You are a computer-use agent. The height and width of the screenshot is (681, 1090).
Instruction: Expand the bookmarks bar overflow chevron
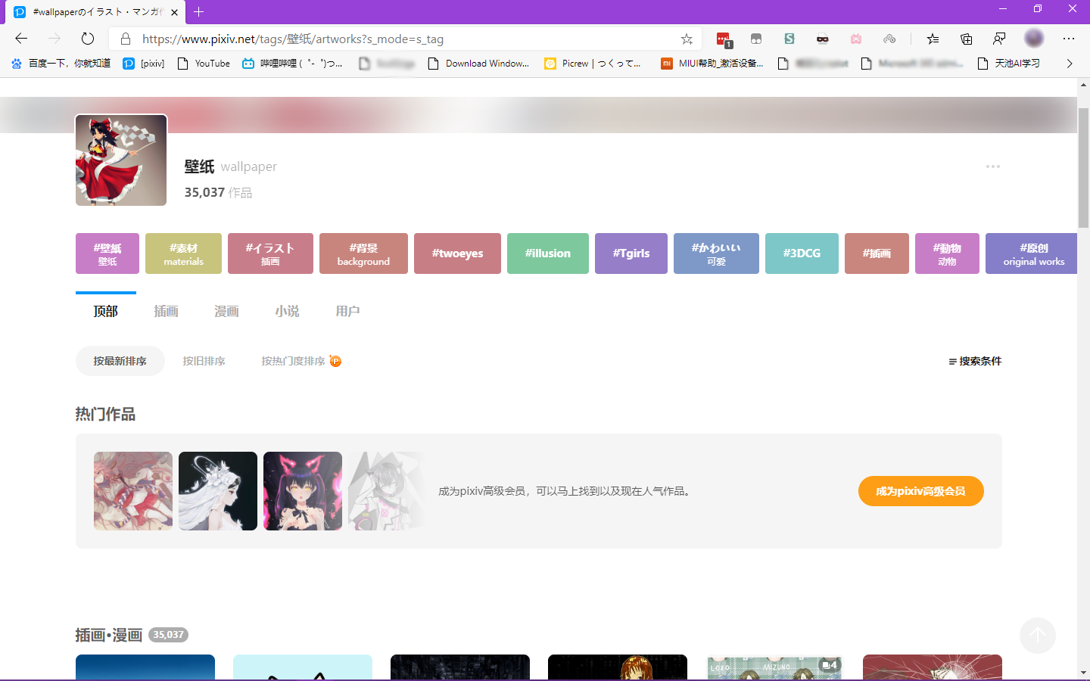tap(1069, 64)
